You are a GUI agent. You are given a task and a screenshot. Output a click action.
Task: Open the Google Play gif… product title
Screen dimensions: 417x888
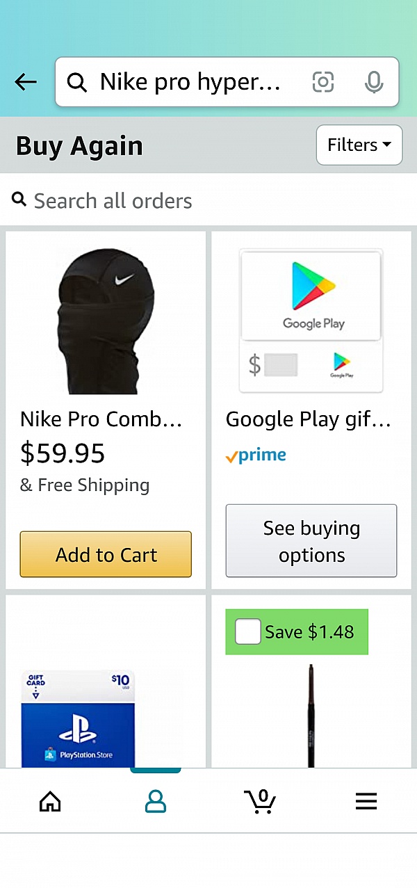coord(309,419)
